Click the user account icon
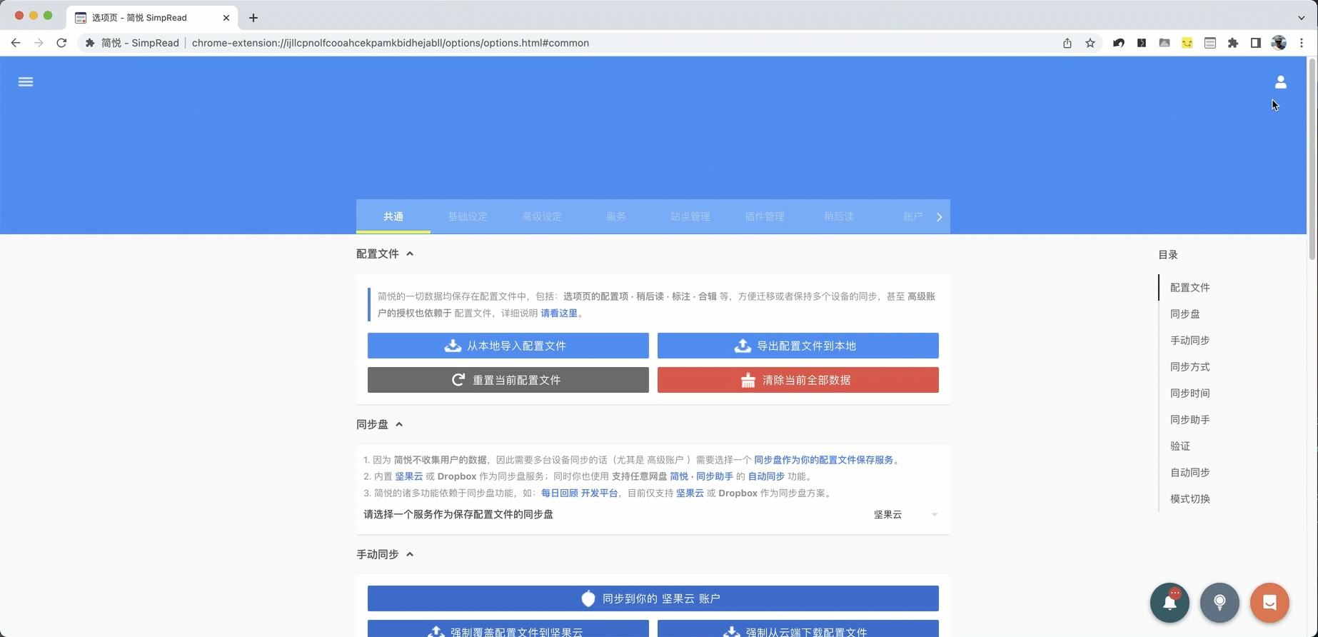The image size is (1318, 637). coord(1280,82)
